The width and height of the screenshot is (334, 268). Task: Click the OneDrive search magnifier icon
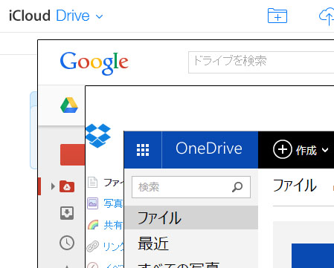pos(237,187)
